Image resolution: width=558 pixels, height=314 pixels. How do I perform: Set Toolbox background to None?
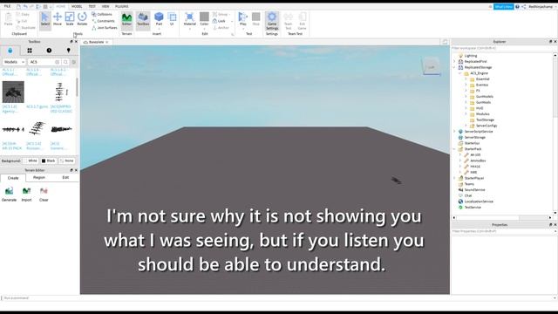(67, 160)
